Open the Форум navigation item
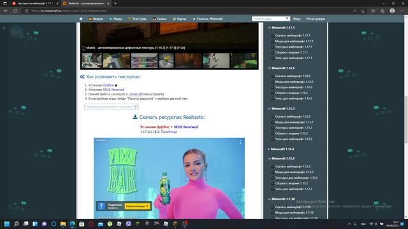This screenshot has width=408, height=229. [x=96, y=18]
